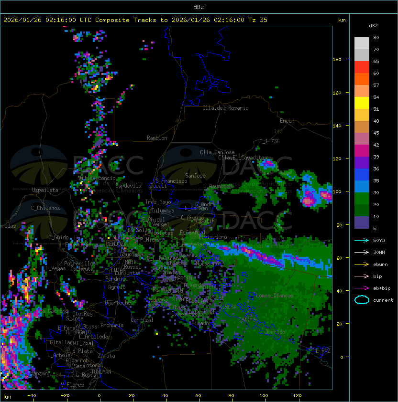Click the Perdriel map label

tap(116, 279)
